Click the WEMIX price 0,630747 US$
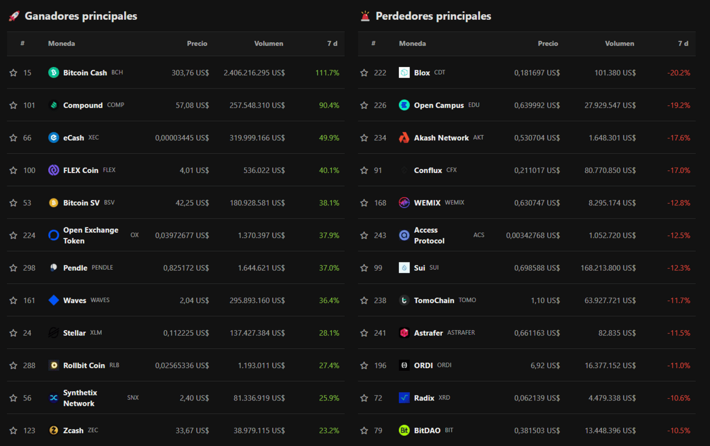Image resolution: width=710 pixels, height=446 pixels. 537,203
